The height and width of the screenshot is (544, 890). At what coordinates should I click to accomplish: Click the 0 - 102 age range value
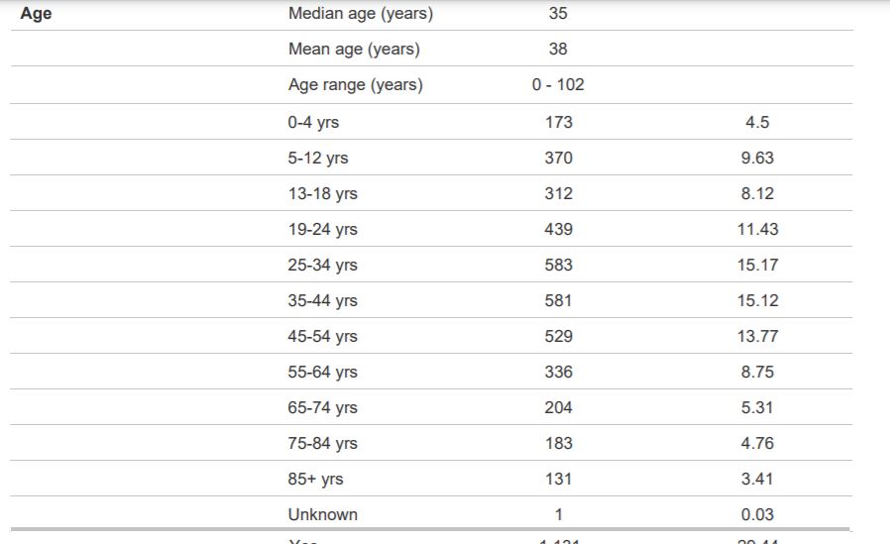558,84
